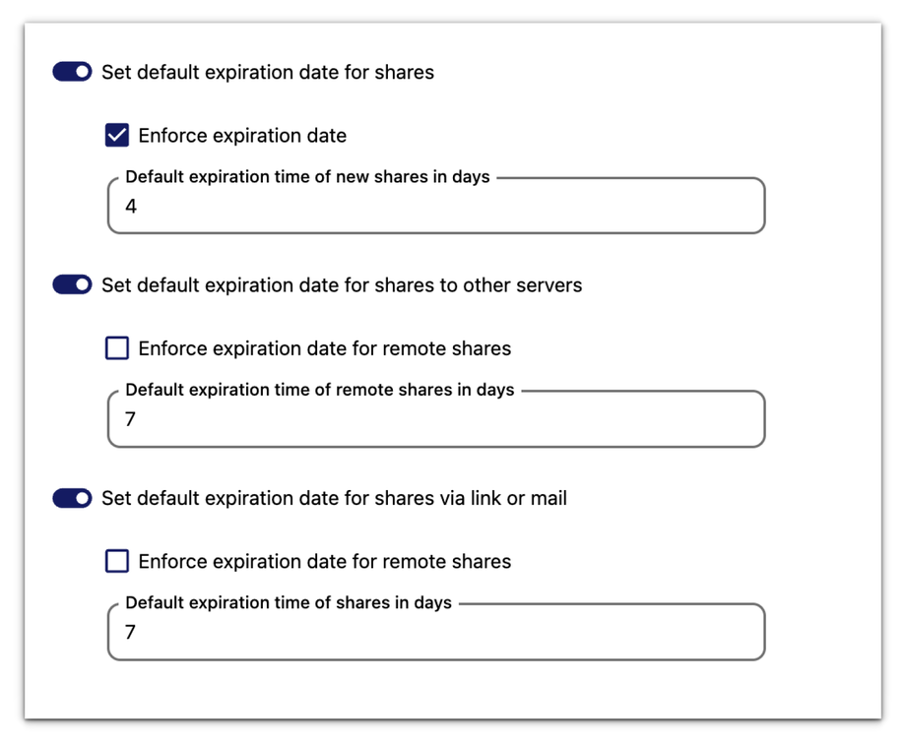
Task: Click the 'Default expiration time of shares in days' input
Action: pyautogui.click(x=435, y=634)
